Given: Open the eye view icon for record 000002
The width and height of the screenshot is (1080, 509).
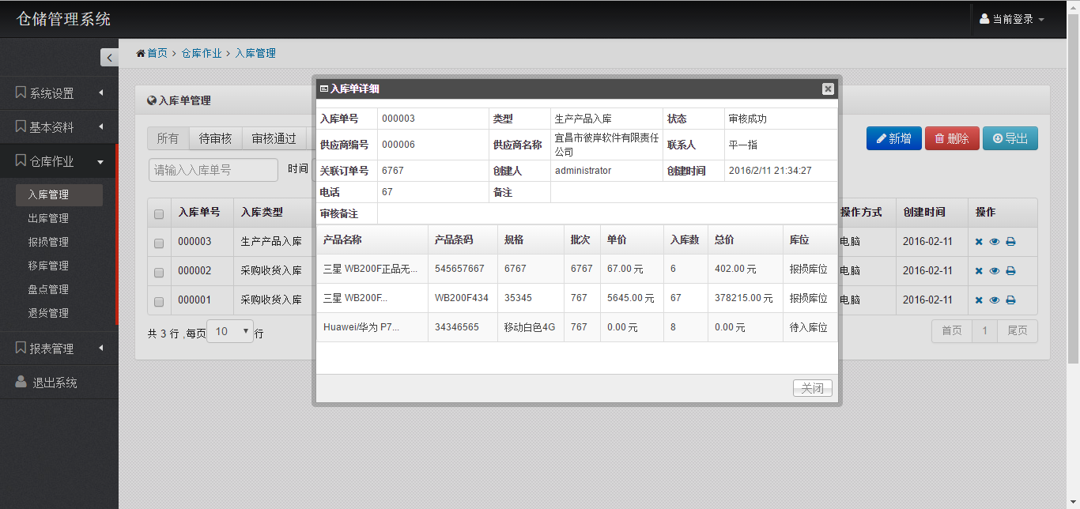Looking at the screenshot, I should click(x=995, y=270).
